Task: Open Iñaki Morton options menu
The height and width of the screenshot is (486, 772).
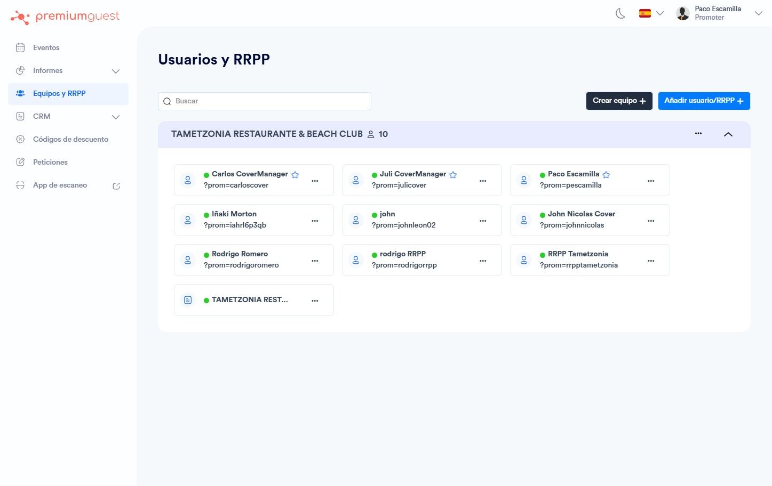Action: [315, 221]
